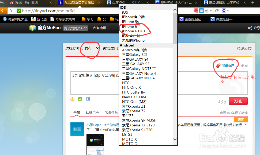Viewport: 260px width, 155px height.
Task: Open a new browser tab
Action: tap(253, 2)
